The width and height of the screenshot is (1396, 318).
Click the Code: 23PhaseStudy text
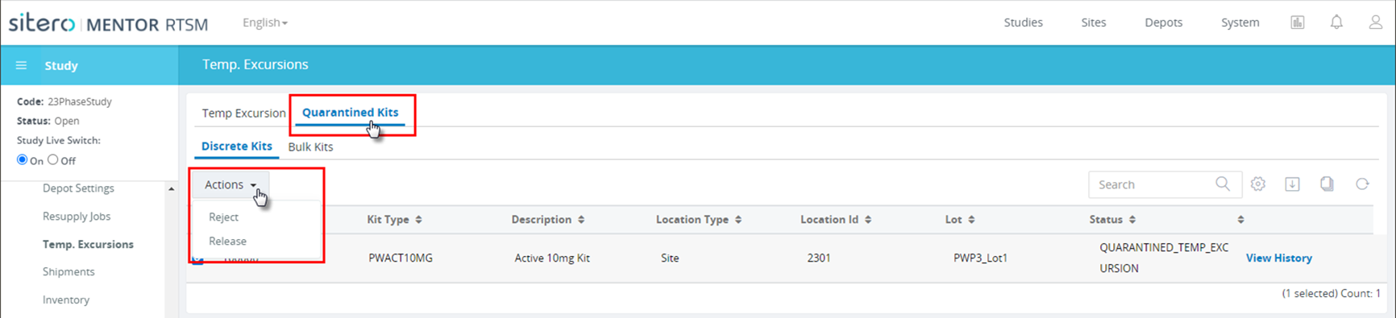(64, 101)
